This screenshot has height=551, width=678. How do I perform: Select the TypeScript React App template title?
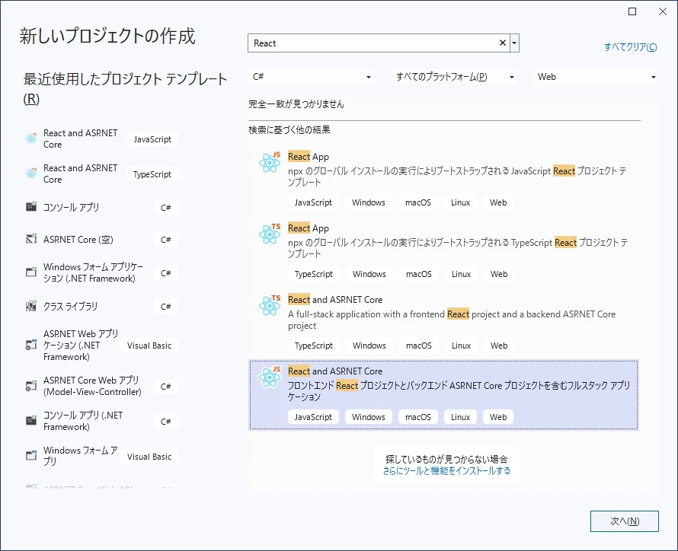(x=309, y=228)
